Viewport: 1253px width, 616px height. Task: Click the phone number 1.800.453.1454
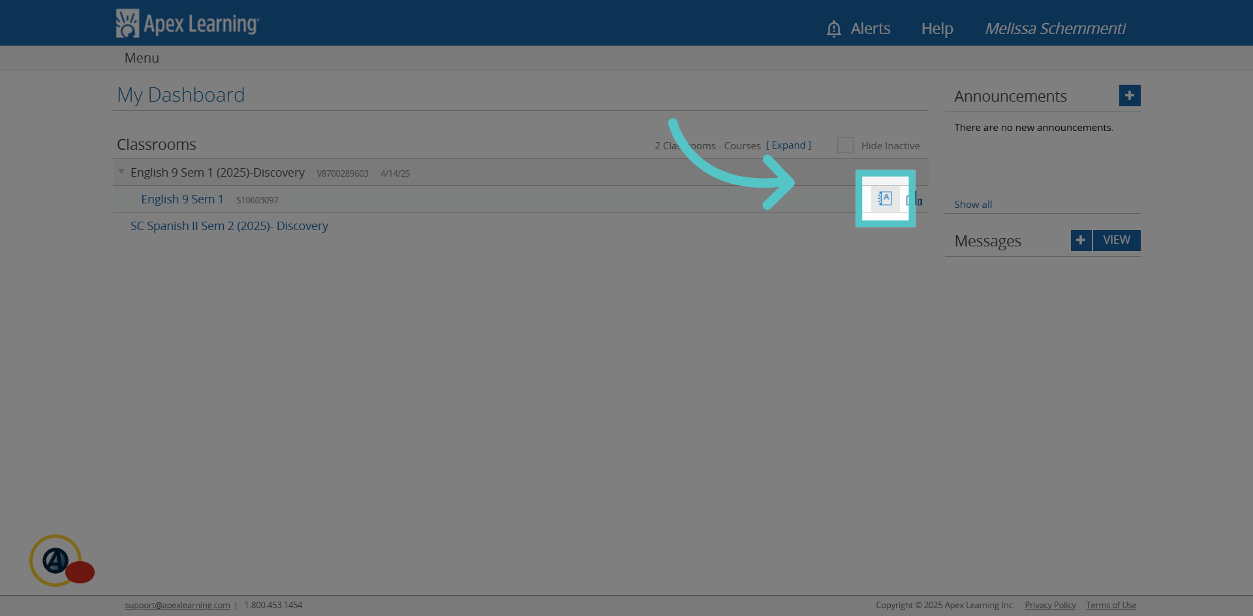(x=273, y=605)
